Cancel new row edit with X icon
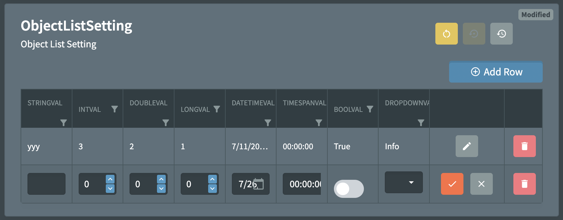Image resolution: width=563 pixels, height=220 pixels. 481,184
